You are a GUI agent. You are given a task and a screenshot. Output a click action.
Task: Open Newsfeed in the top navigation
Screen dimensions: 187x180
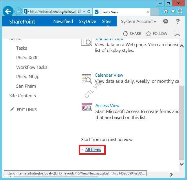click(63, 21)
